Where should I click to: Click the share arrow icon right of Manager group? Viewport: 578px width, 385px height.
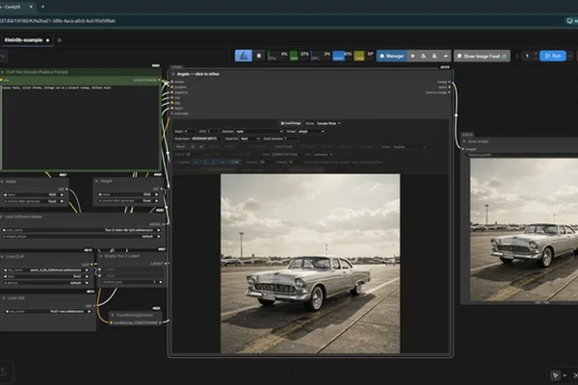pos(445,56)
